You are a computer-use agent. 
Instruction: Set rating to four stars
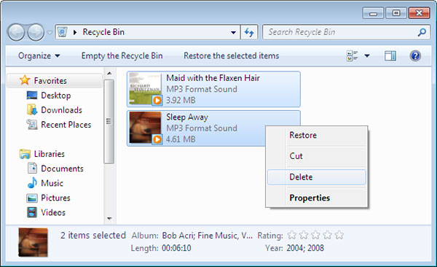(327, 235)
